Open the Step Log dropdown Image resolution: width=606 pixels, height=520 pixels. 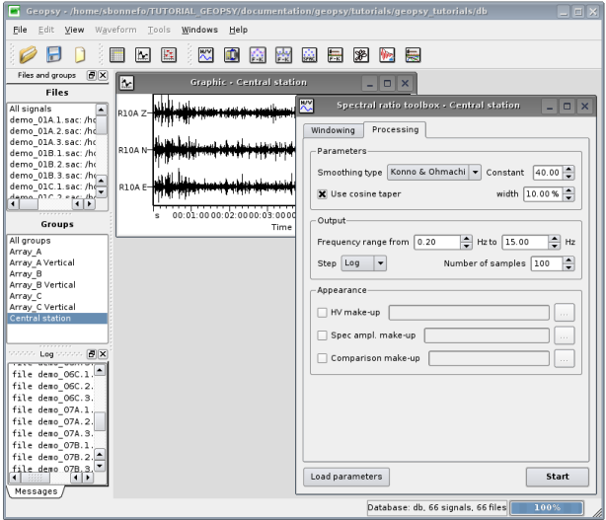pos(363,263)
